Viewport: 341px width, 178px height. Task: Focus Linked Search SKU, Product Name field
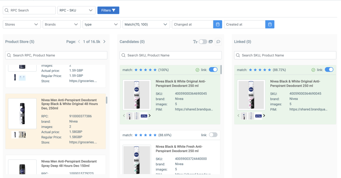pyautogui.click(x=285, y=55)
